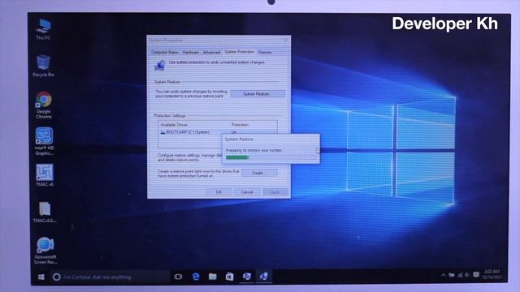Open File Explorer from the taskbar
The image size is (520, 292).
[x=213, y=277]
